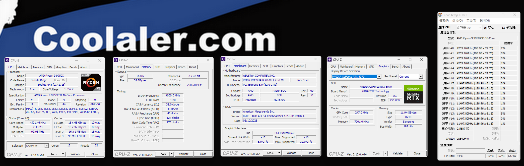Open the Socket #1 selection dropdown
524x166 pixels.
tap(46, 146)
